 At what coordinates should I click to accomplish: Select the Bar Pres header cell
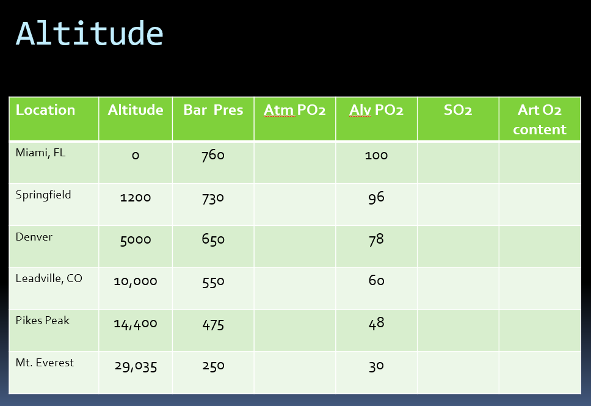[x=213, y=111]
